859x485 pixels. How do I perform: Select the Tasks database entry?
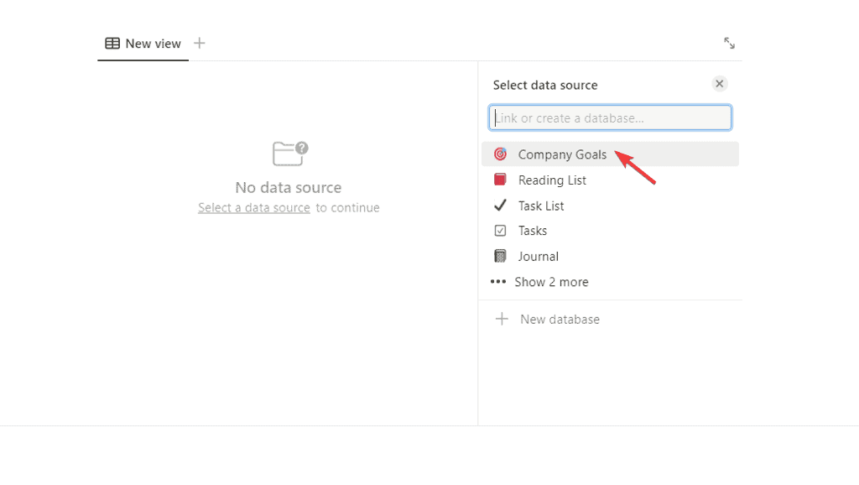[x=533, y=231]
